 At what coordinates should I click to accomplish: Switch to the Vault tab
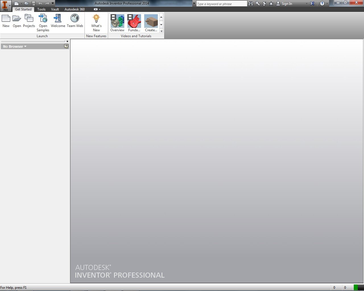55,9
